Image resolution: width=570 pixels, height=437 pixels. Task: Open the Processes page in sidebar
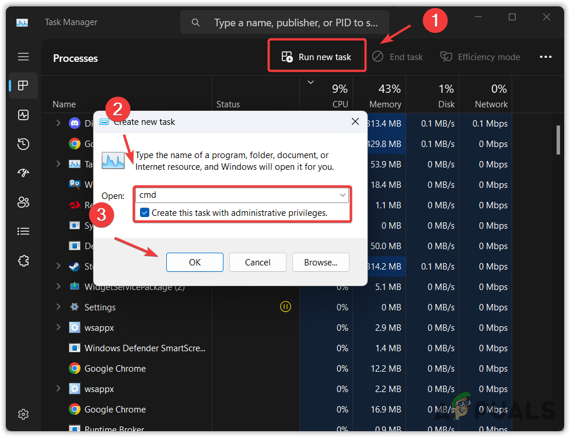pos(23,85)
